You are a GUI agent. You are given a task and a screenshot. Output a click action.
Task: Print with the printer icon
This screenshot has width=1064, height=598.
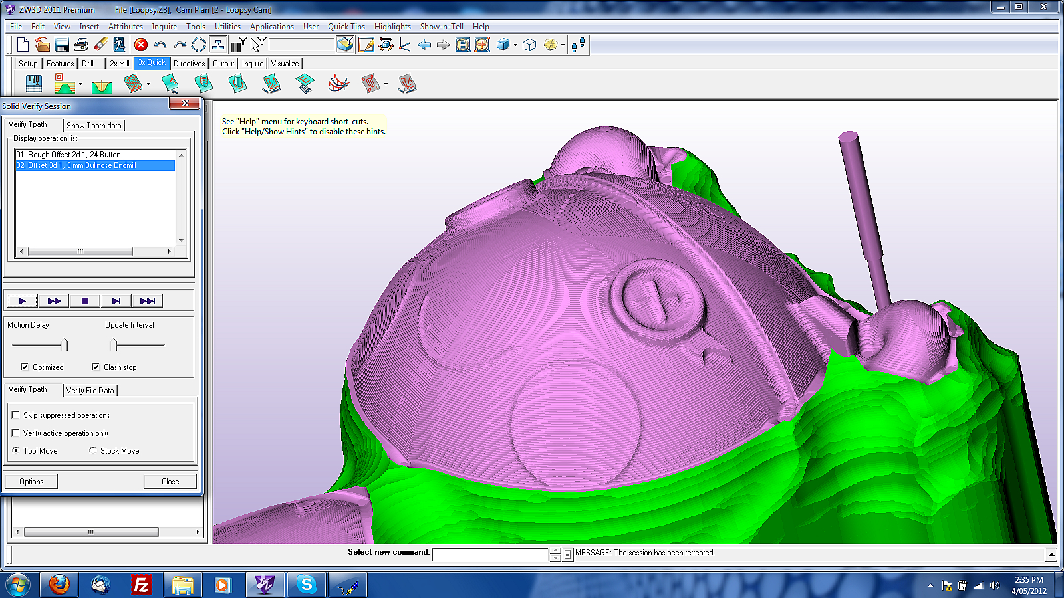pos(81,45)
